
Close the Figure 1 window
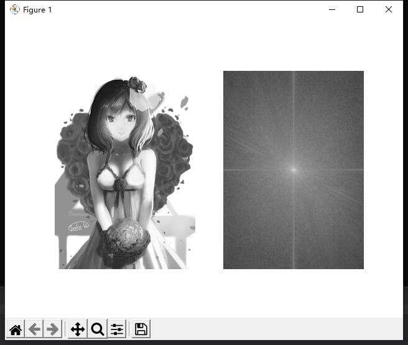tap(389, 9)
